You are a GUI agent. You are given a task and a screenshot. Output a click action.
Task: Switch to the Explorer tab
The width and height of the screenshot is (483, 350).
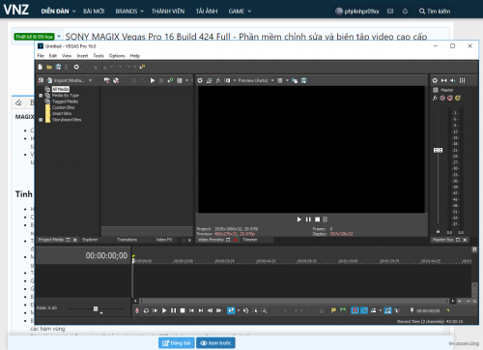point(90,240)
